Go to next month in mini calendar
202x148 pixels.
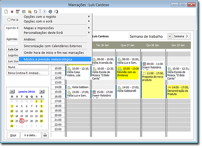point(42,92)
